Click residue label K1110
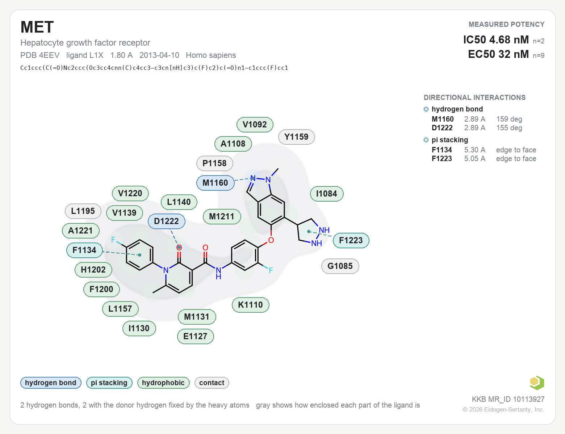Viewport: 565px width, 434px height. (x=251, y=305)
